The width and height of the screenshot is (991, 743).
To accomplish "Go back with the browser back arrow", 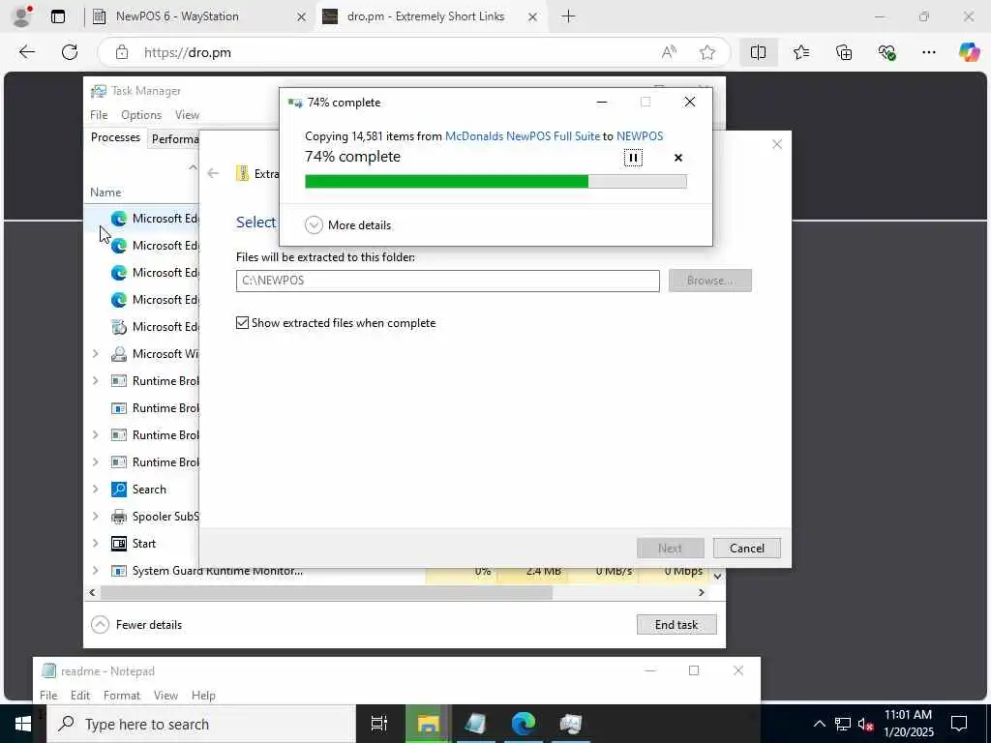I will 26,52.
